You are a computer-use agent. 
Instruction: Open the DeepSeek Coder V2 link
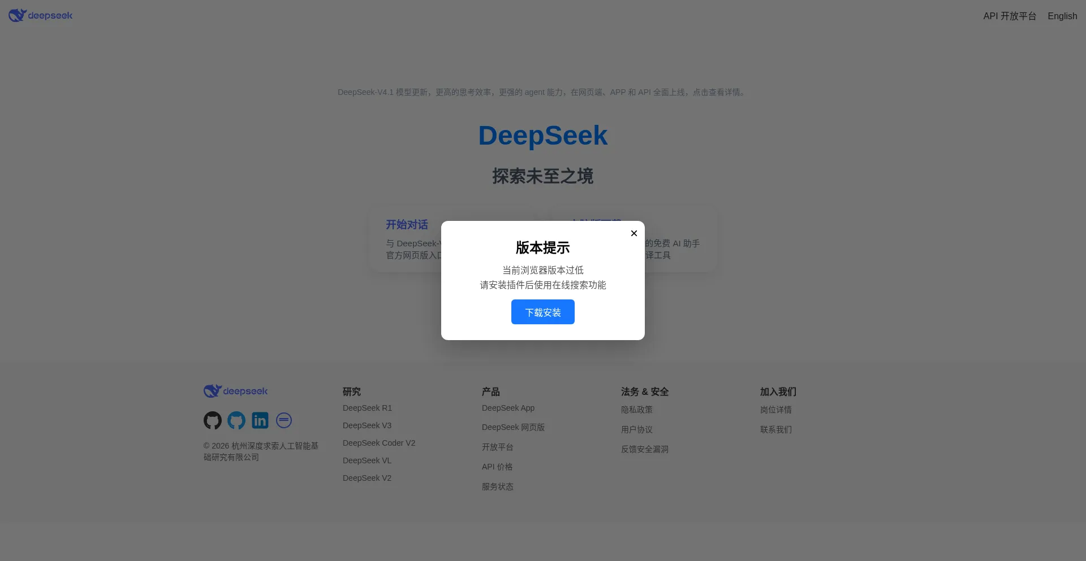[379, 443]
